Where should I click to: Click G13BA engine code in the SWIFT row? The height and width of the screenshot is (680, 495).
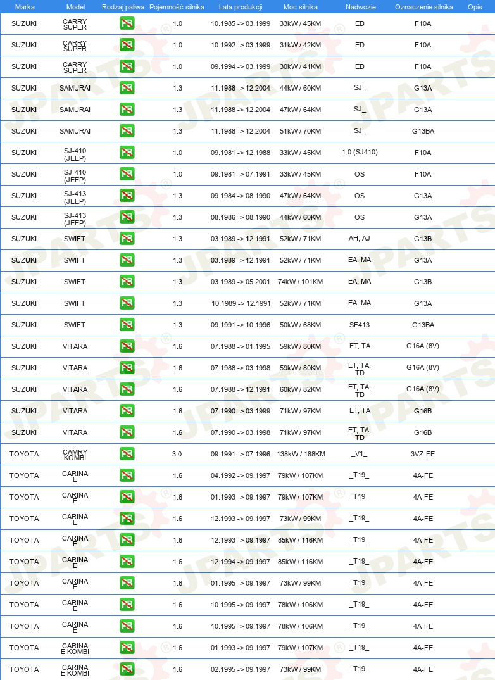[423, 325]
